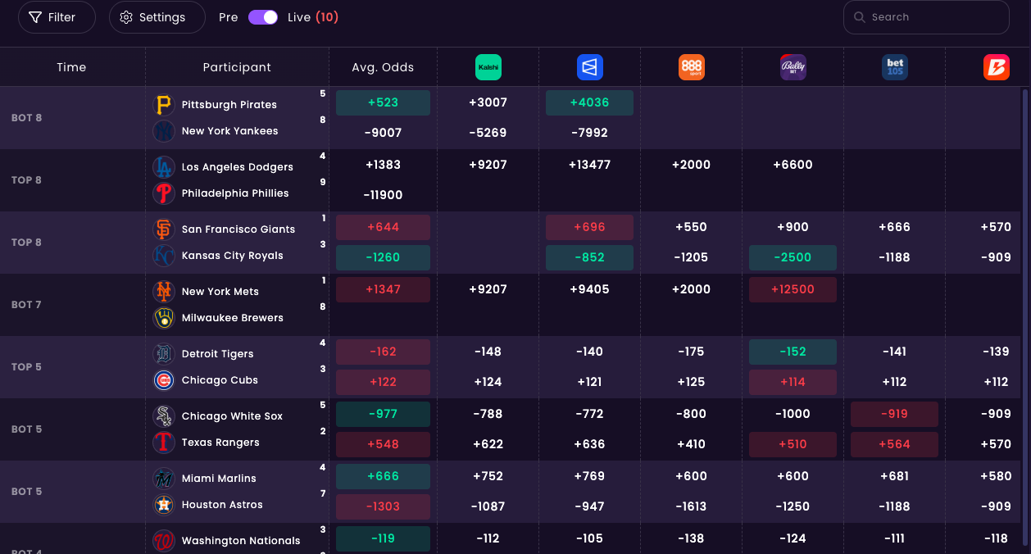Click the red B sportsbook logo
Image resolution: width=1031 pixels, height=554 pixels.
click(997, 67)
